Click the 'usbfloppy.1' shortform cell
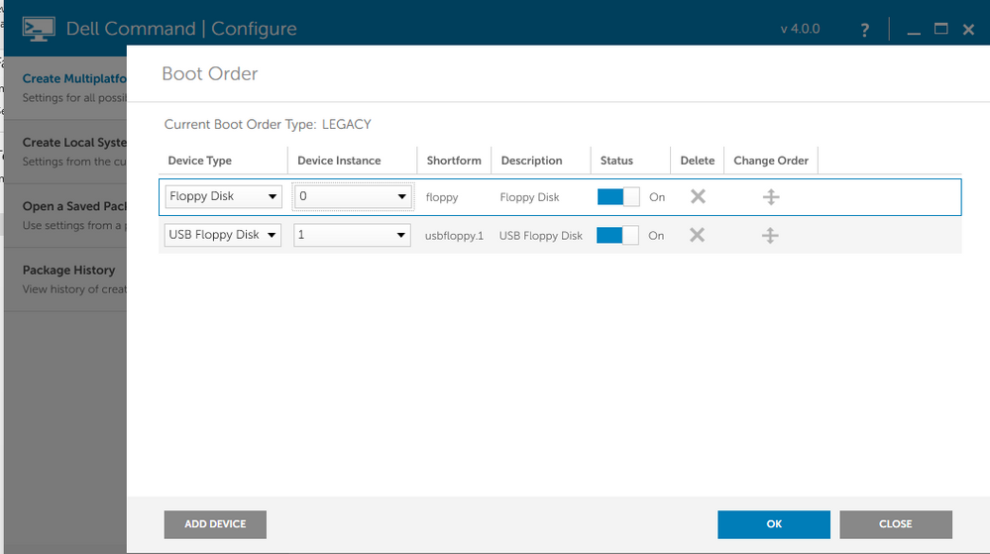 click(454, 236)
